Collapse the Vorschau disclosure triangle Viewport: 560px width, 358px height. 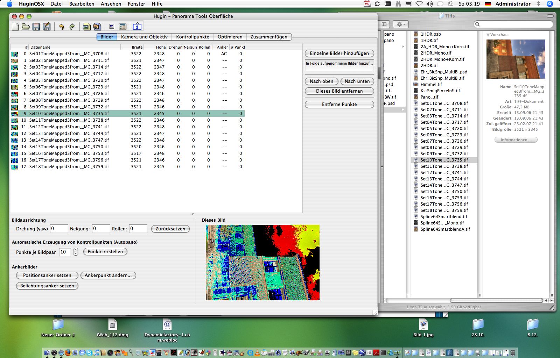tap(488, 35)
